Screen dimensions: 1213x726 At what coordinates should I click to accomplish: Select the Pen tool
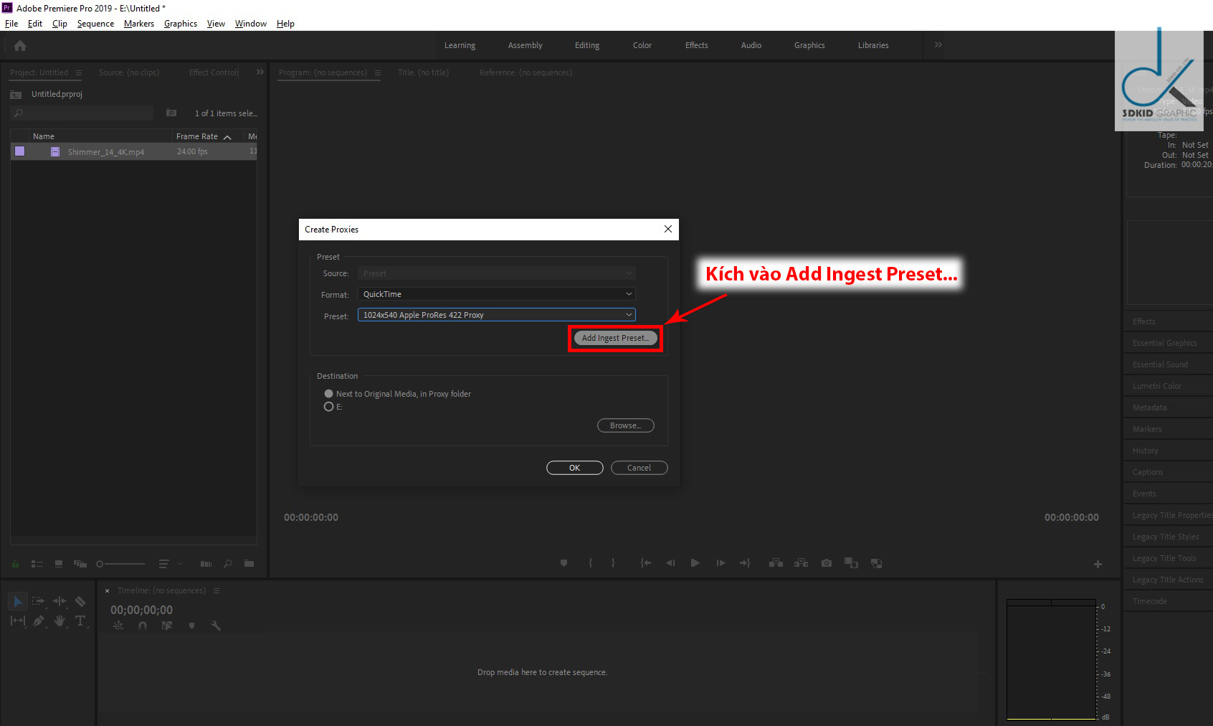[x=38, y=621]
